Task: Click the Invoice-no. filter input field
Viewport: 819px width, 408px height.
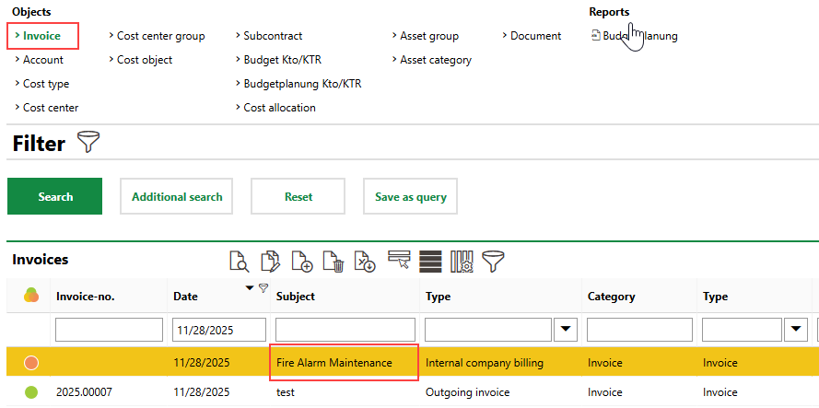Action: (109, 330)
